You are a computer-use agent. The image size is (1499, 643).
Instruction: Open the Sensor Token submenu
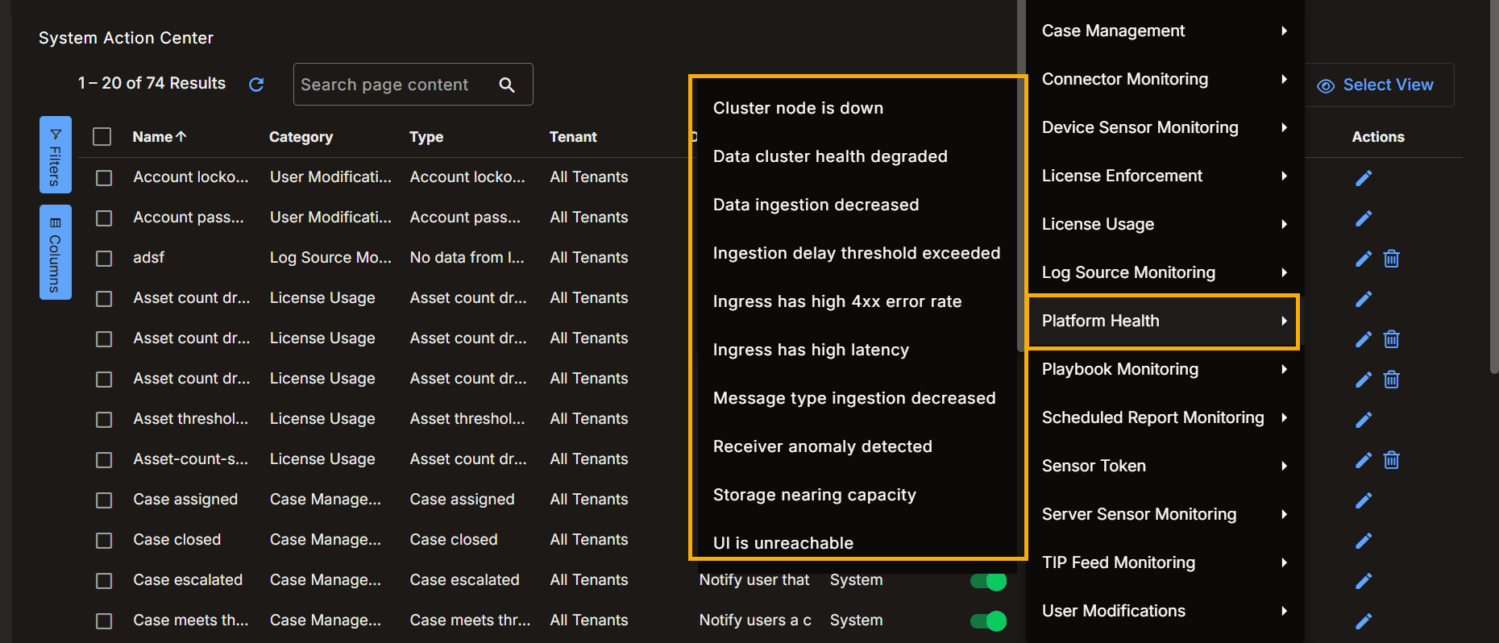pos(1165,466)
